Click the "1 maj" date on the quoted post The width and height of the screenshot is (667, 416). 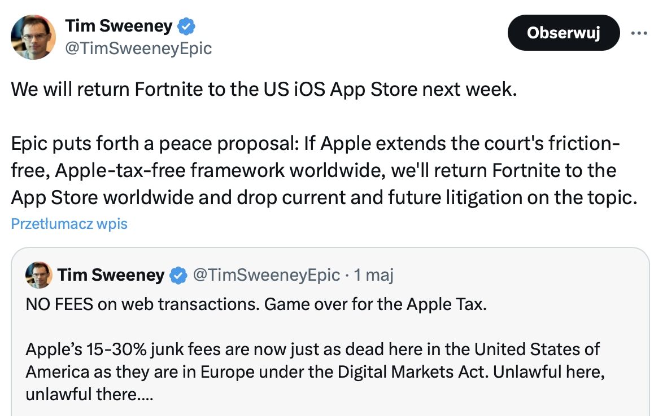coord(373,275)
